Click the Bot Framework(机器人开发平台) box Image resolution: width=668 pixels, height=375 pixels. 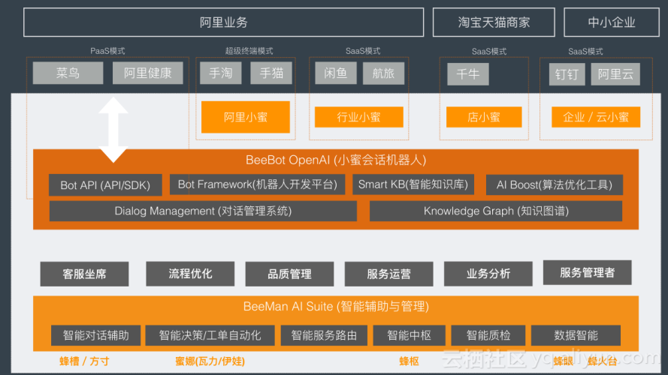257,184
